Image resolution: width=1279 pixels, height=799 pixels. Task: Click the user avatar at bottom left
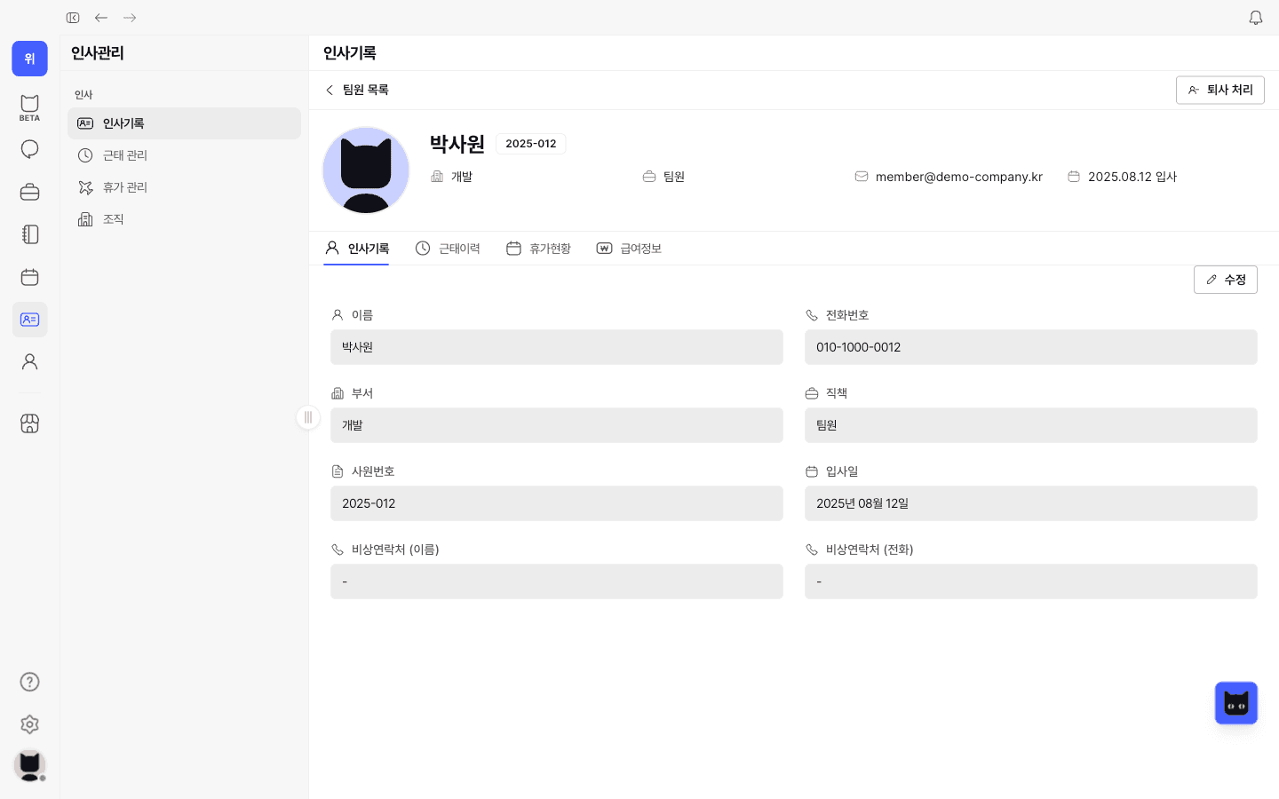29,765
